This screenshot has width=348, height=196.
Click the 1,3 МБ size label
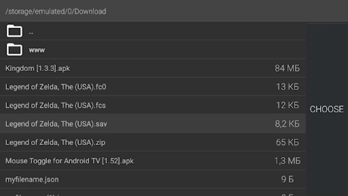point(287,161)
